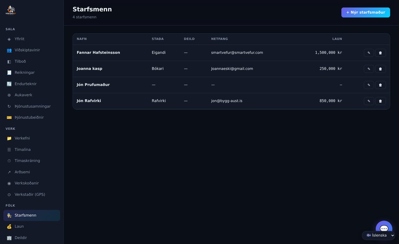Edit Fannar Hafsteinsson with pencil icon

point(369,53)
